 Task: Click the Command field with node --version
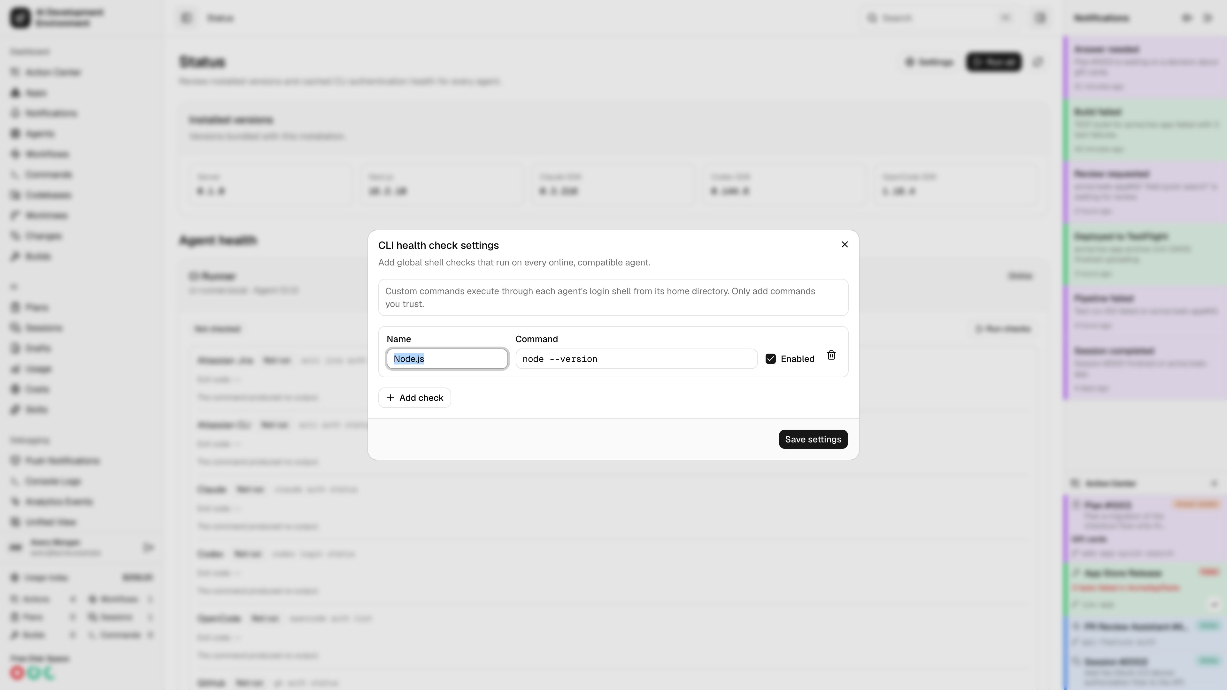click(x=637, y=358)
